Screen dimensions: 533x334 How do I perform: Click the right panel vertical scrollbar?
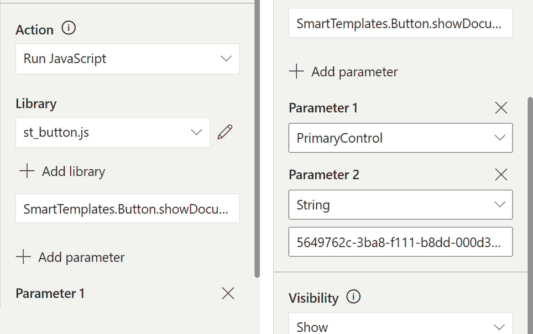pyautogui.click(x=530, y=216)
